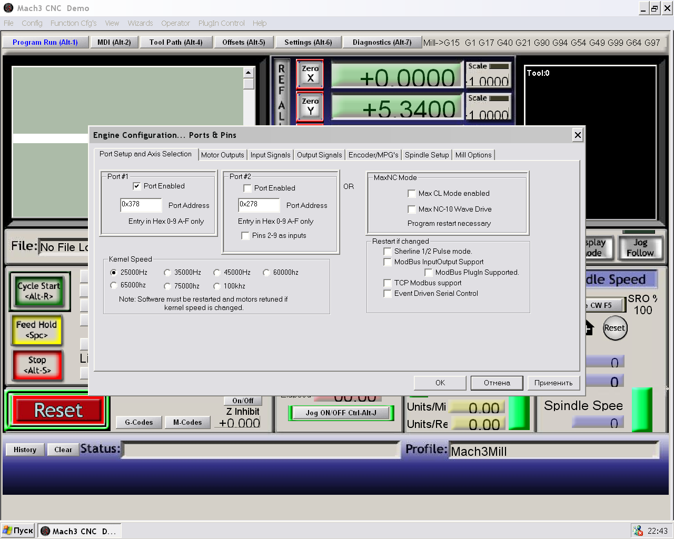This screenshot has height=539, width=674.
Task: Open the Help menu
Action: click(x=260, y=23)
